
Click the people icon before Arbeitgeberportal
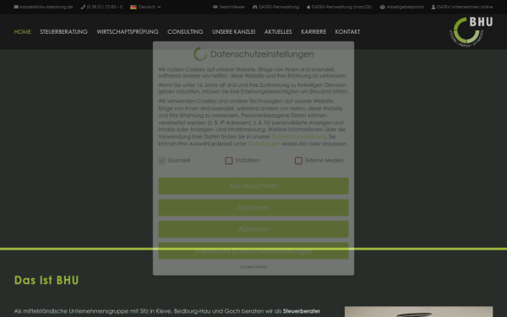382,7
